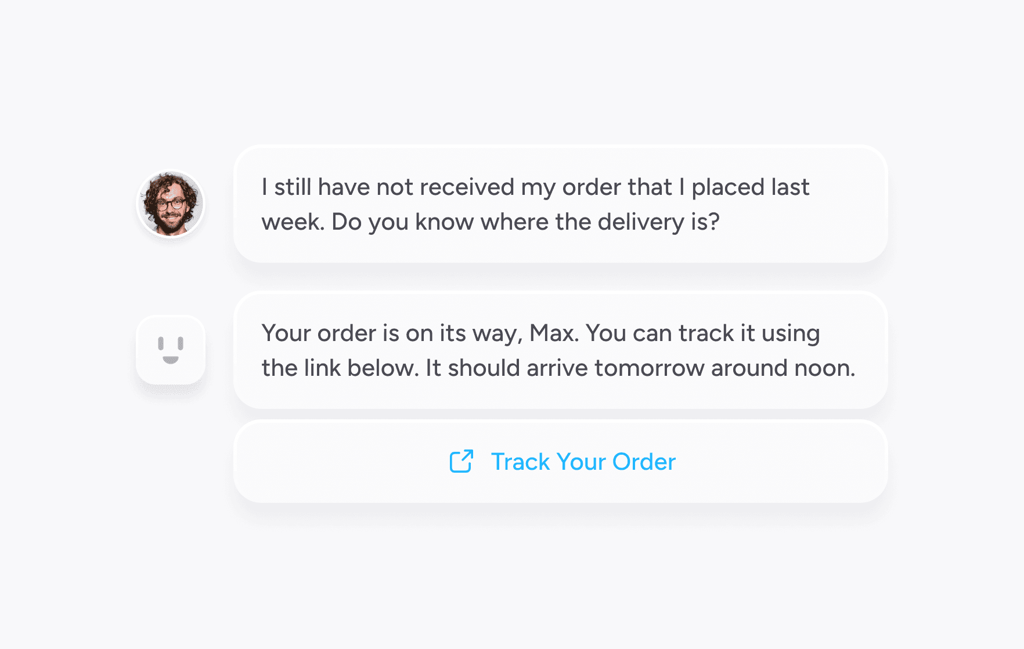Click the chatbot's smiling mouth
Image resolution: width=1024 pixels, height=649 pixels.
click(171, 360)
